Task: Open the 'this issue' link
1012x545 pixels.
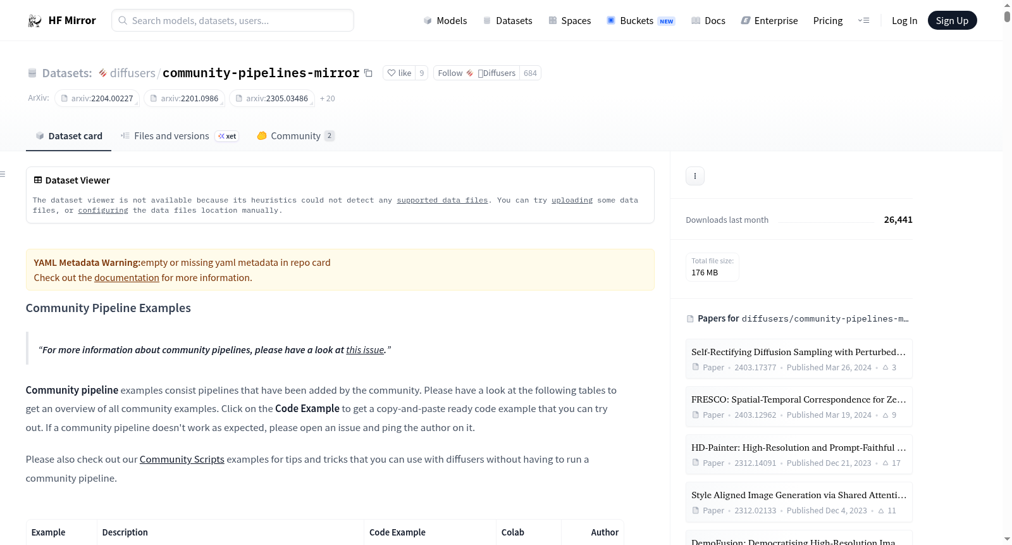Action: point(365,350)
